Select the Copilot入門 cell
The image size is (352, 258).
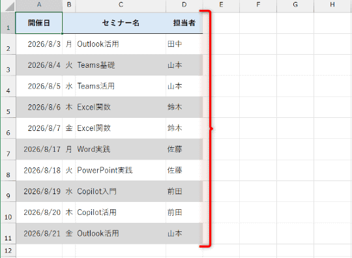click(x=121, y=192)
